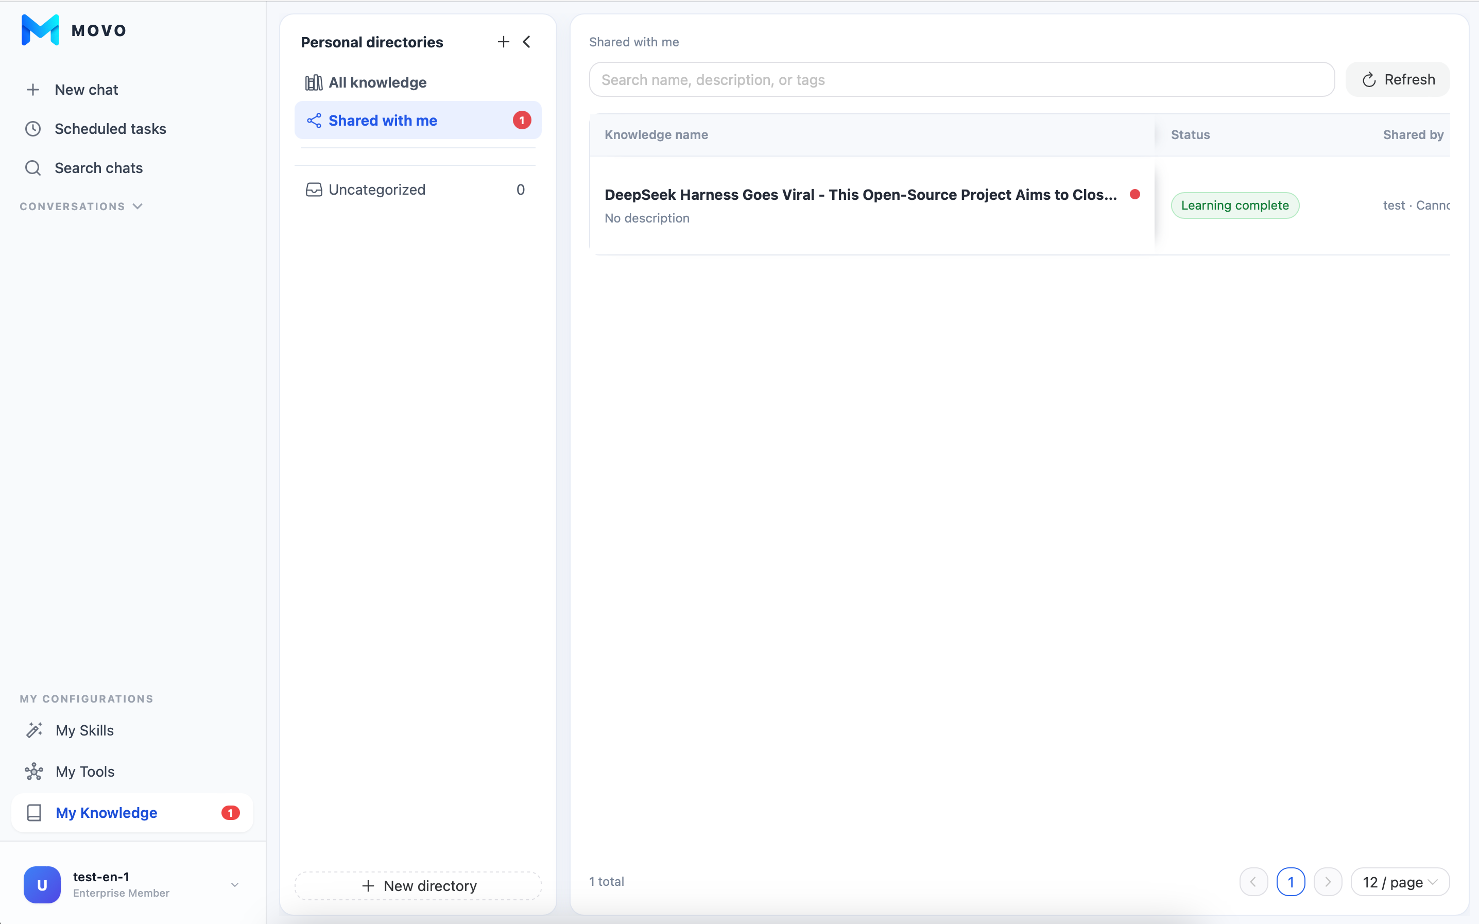Viewport: 1479px width, 924px height.
Task: Click the Shared with me red badge
Action: (522, 121)
